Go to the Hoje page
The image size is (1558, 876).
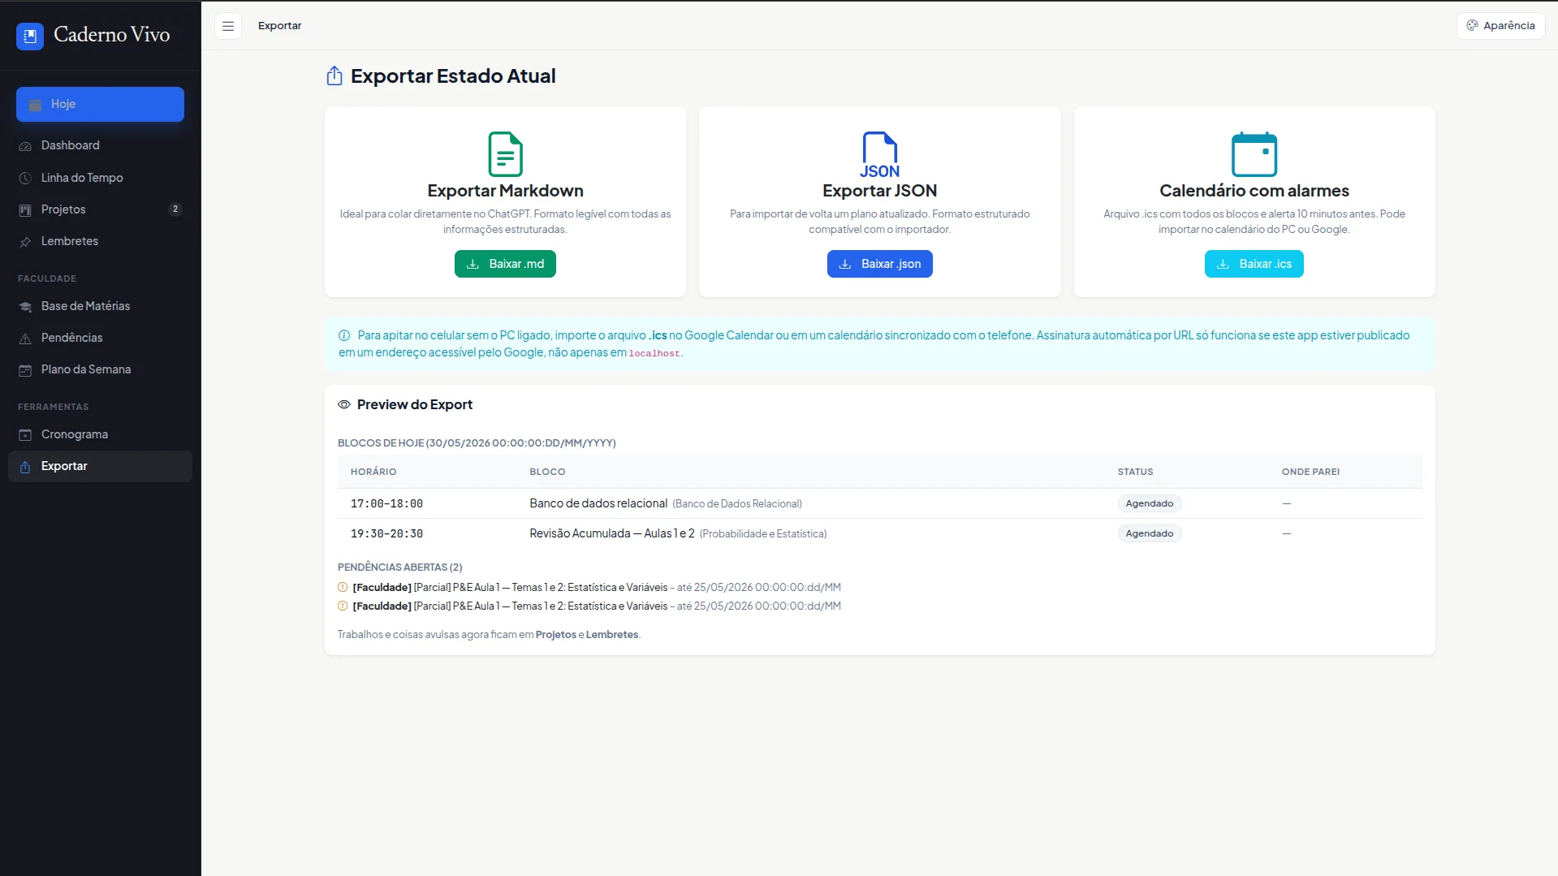pos(100,104)
